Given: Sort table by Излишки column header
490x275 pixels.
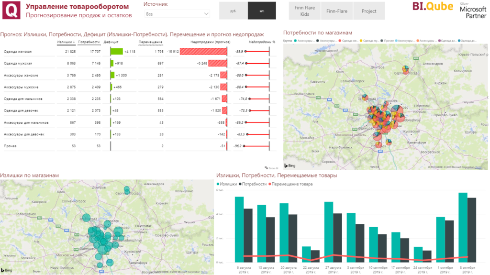Looking at the screenshot, I should point(65,42).
